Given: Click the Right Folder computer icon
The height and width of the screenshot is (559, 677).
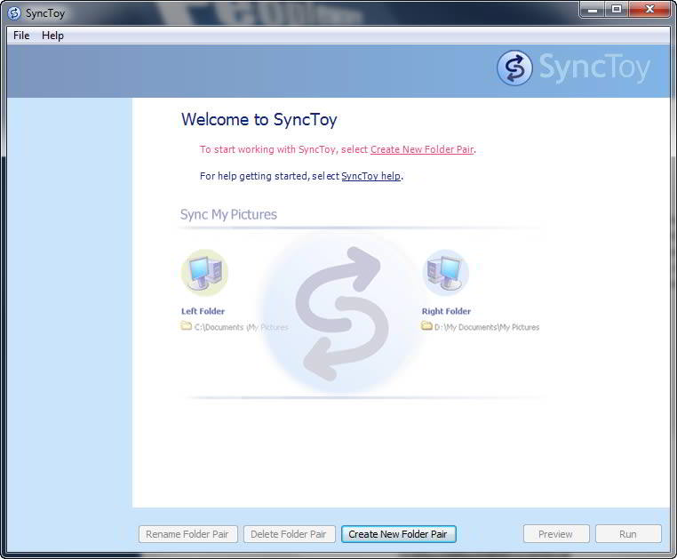Looking at the screenshot, I should click(446, 273).
